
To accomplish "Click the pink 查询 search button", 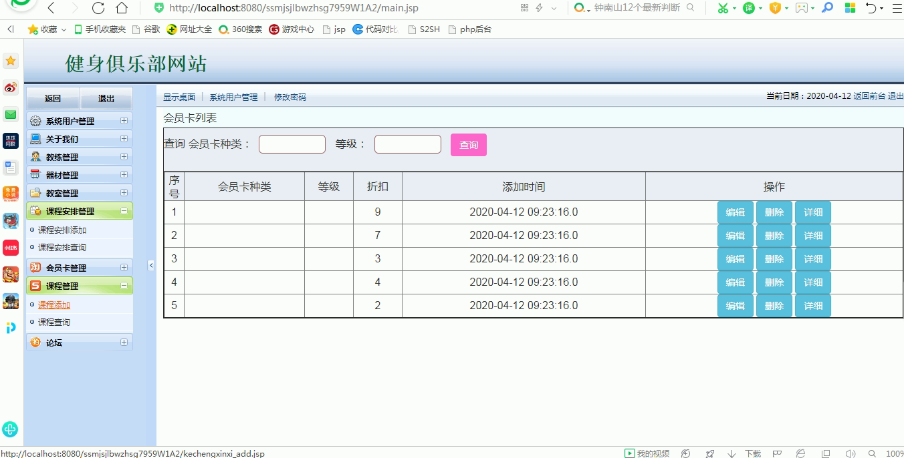I will pyautogui.click(x=469, y=145).
